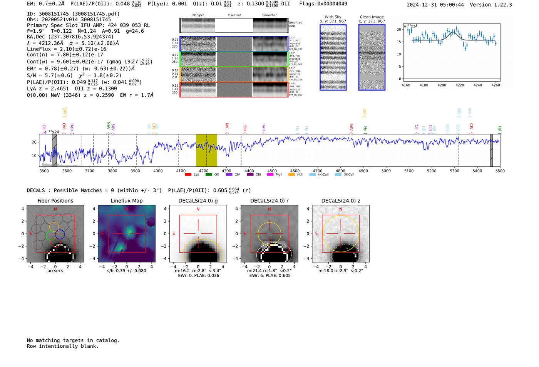The image size is (539, 367).
Task: Click the s/b: 0.35 +/- 0.080 caption
Action: click(x=127, y=271)
